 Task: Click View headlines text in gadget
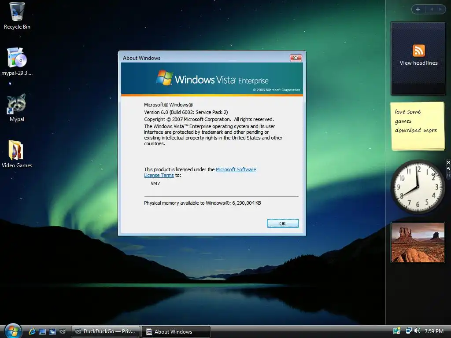click(418, 63)
